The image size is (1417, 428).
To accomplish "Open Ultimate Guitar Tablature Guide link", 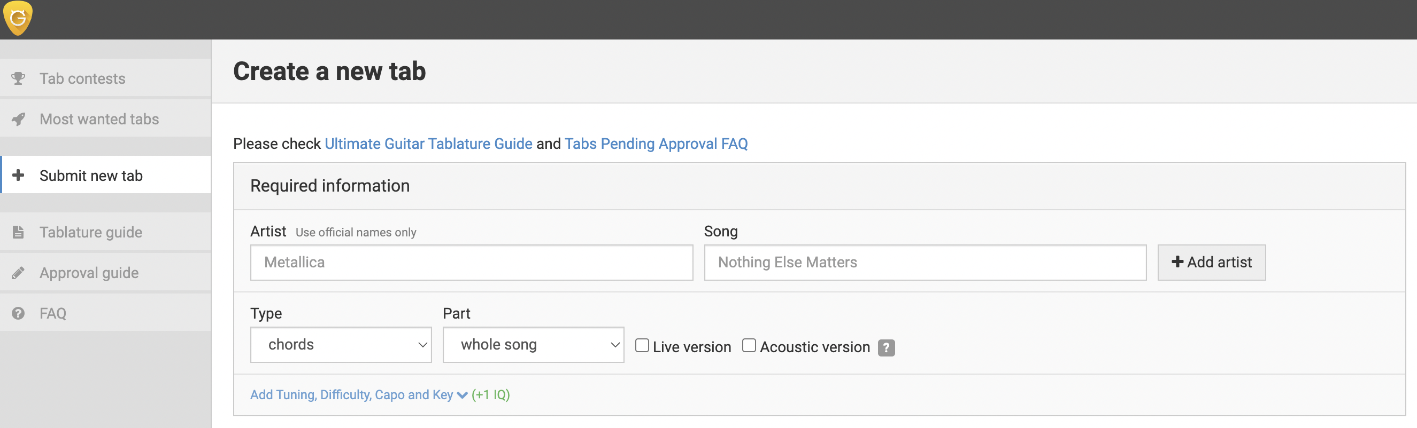I will pos(428,144).
